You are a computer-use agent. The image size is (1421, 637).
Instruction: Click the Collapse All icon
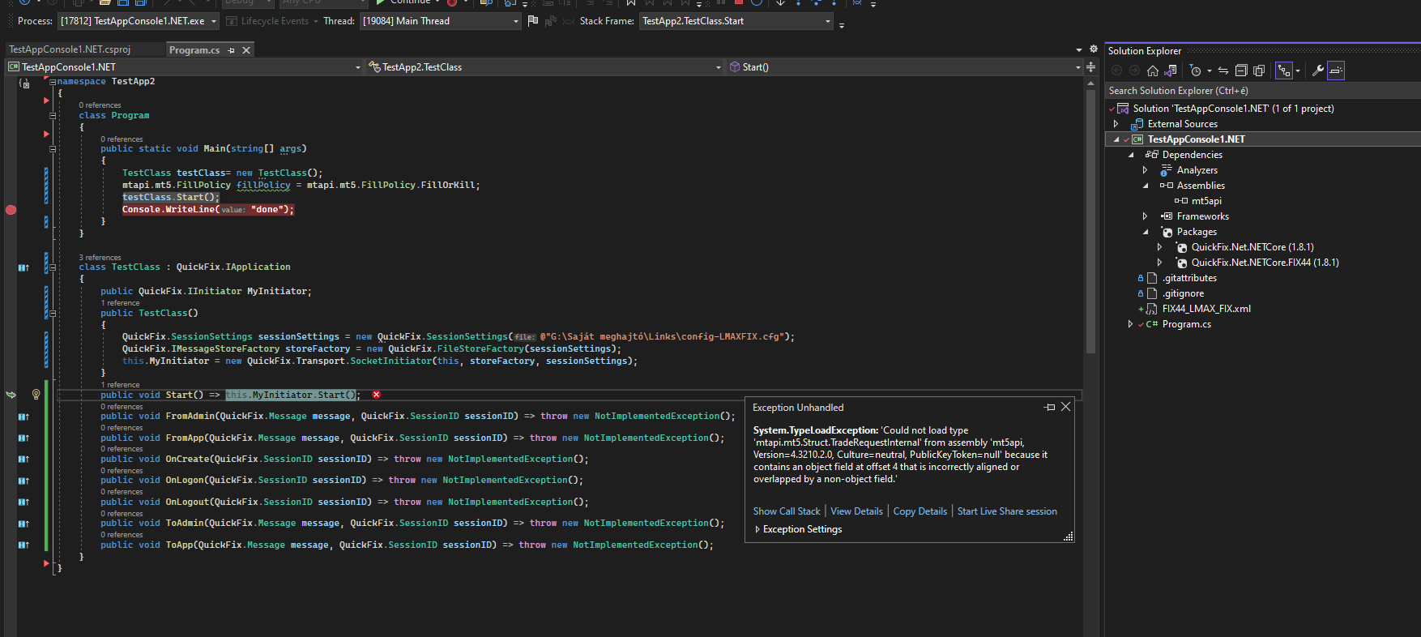click(x=1241, y=71)
